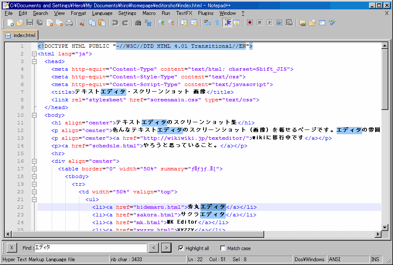
Task: Enable the Match case checkbox
Action: pos(223,248)
